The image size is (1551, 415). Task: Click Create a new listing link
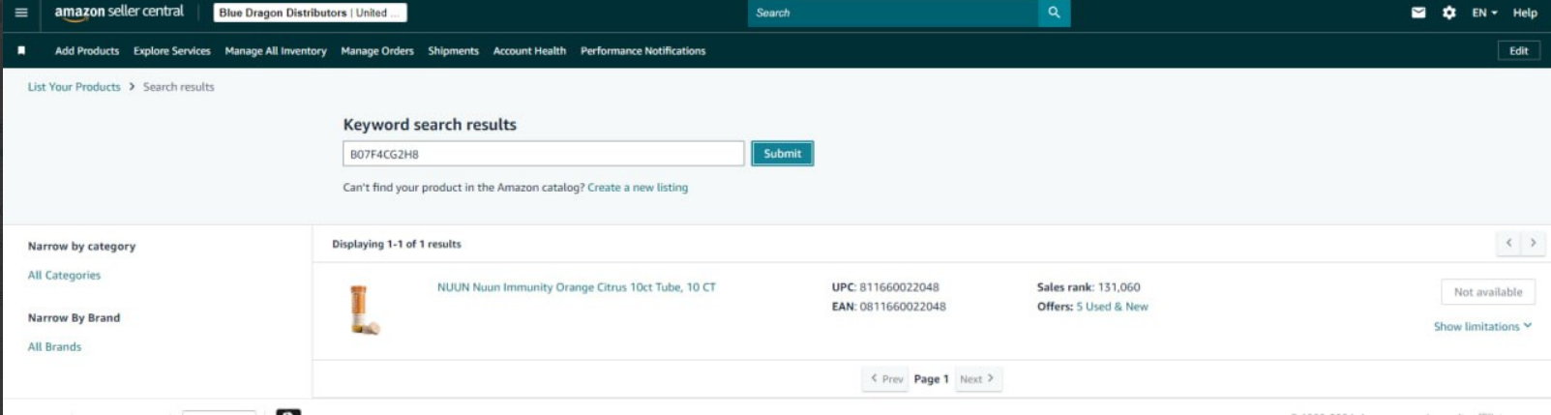pyautogui.click(x=638, y=187)
